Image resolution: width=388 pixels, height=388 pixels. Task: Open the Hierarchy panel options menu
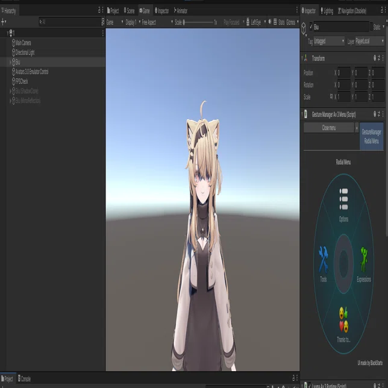tap(102, 10)
